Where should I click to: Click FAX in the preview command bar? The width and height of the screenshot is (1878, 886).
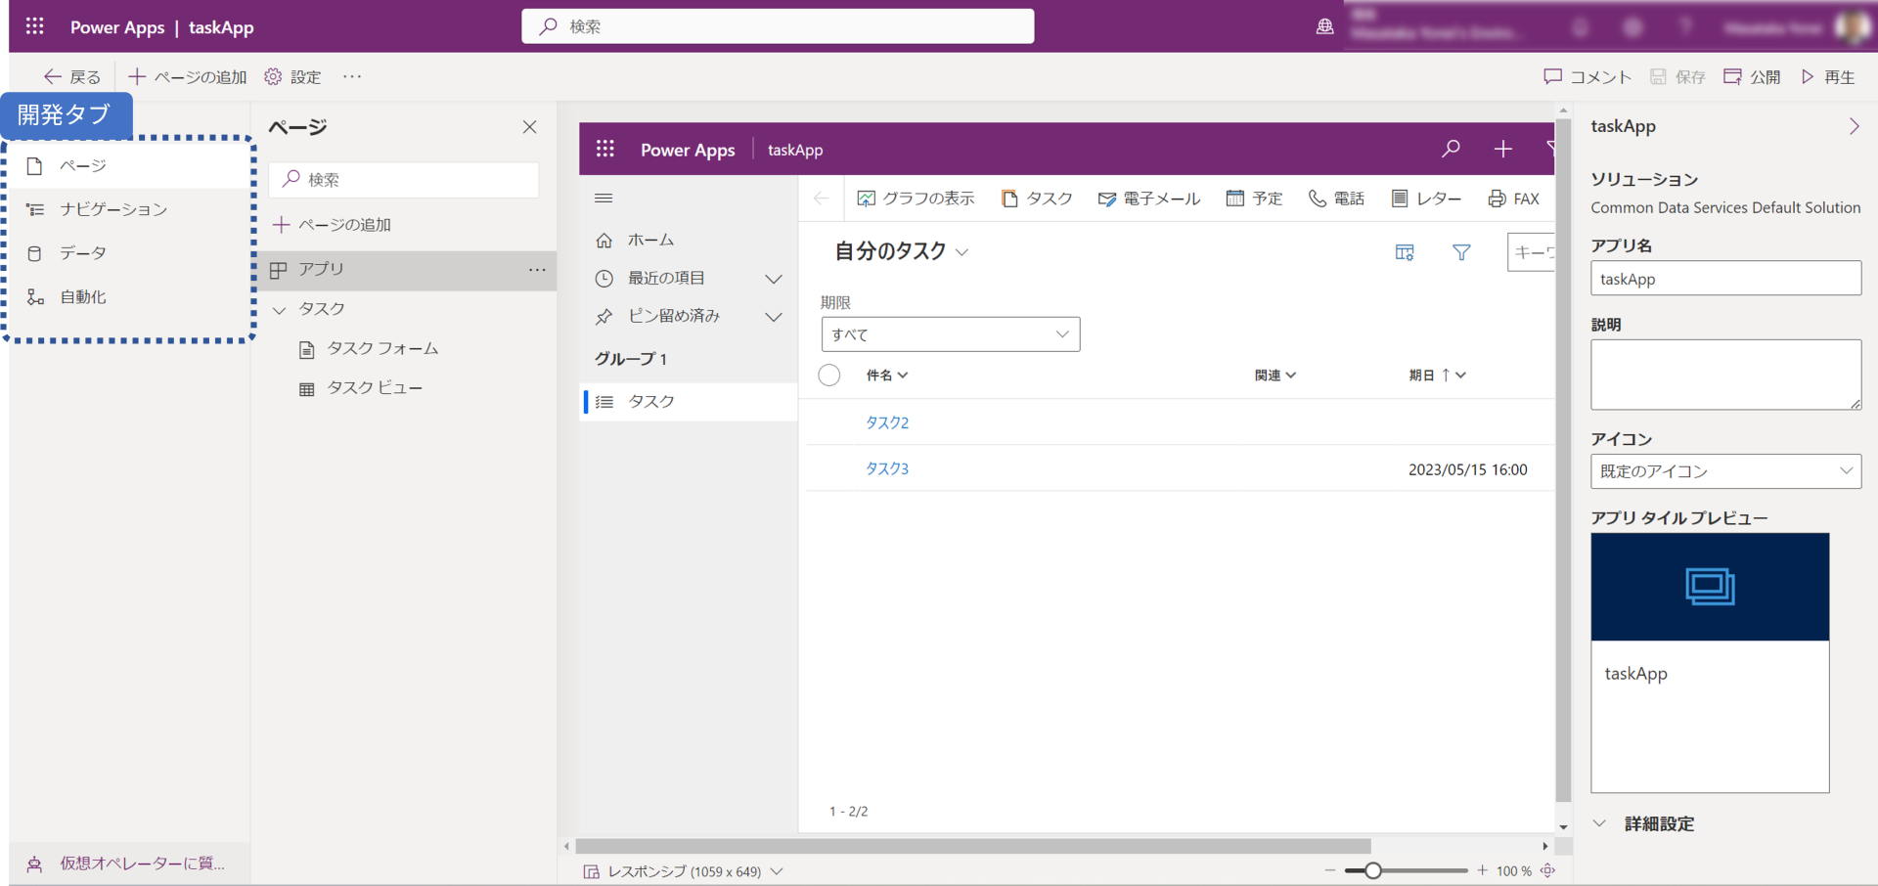[1513, 199]
